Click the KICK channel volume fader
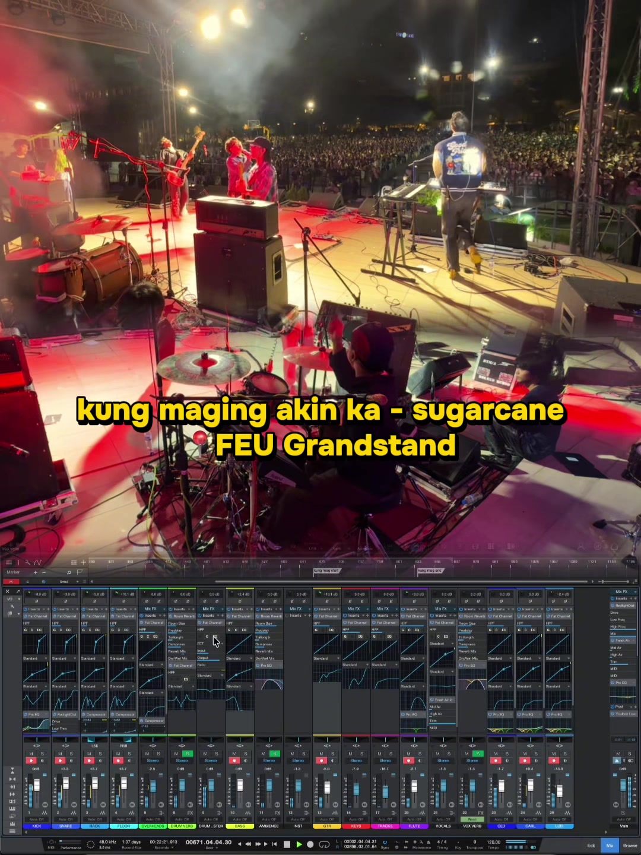 pos(36,785)
